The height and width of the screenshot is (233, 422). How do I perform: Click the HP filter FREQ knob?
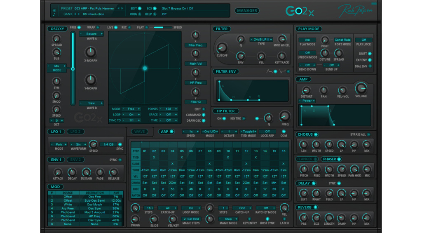pos(285,116)
